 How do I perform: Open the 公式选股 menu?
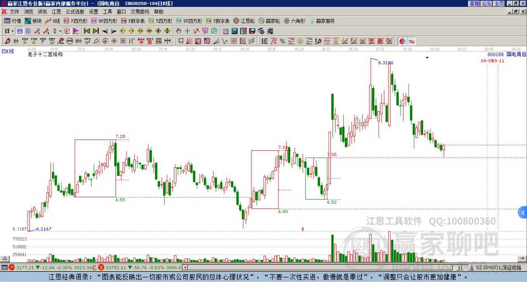point(75,12)
